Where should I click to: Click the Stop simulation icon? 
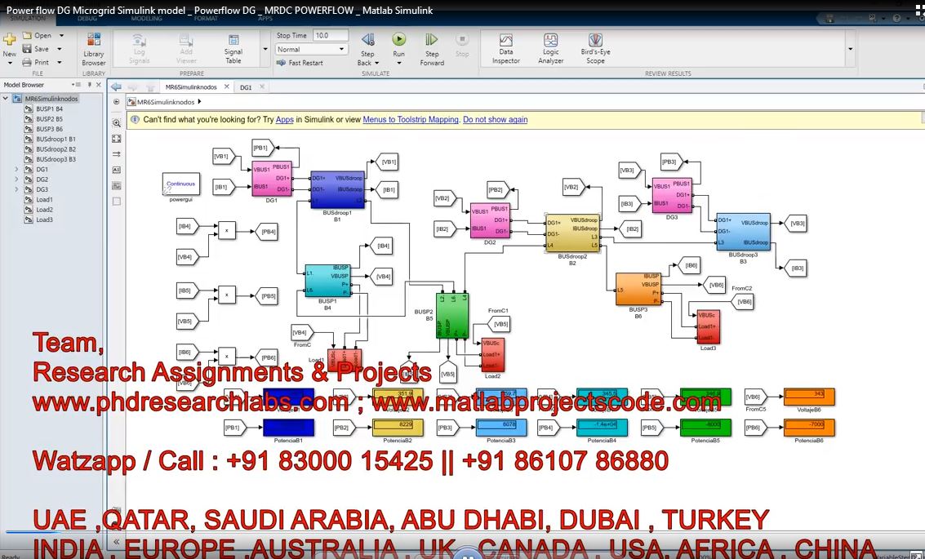click(x=462, y=39)
